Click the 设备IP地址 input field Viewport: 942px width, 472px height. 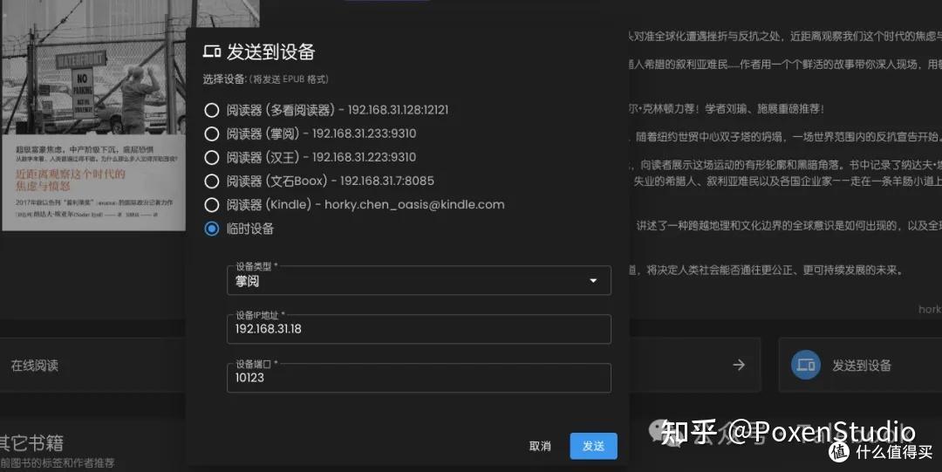[419, 329]
